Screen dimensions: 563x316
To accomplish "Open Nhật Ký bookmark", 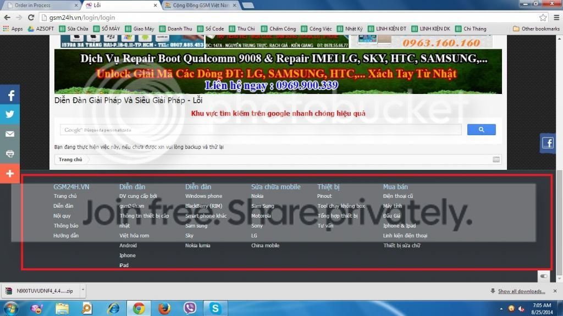I will tap(350, 29).
